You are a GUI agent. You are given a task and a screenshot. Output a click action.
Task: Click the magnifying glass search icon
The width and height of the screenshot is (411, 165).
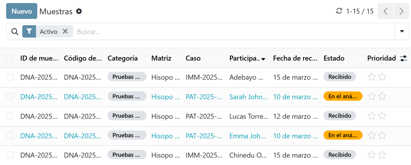click(x=15, y=32)
